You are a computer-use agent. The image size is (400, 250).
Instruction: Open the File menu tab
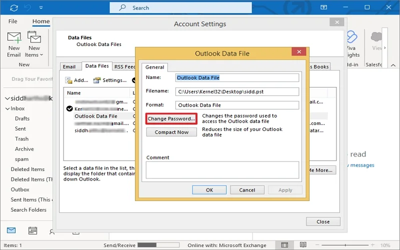[13, 21]
